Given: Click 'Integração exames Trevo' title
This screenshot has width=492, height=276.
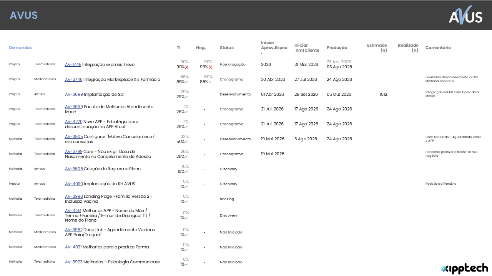Looking at the screenshot, I should coord(108,64).
